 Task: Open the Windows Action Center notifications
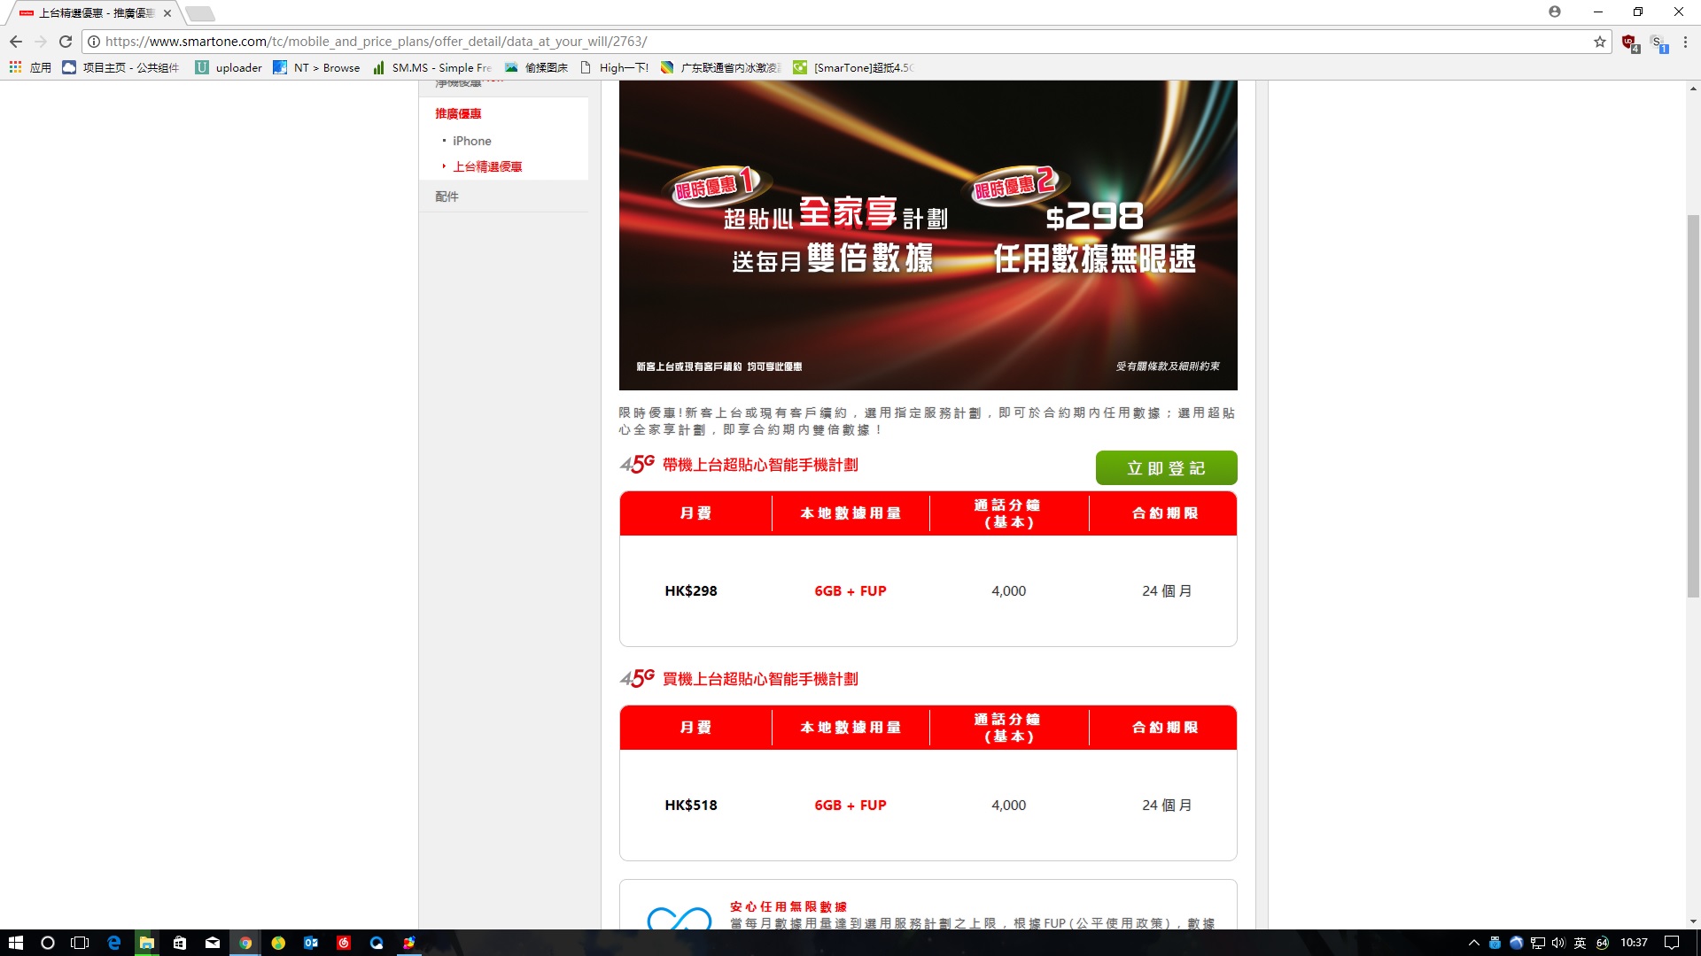coord(1672,943)
